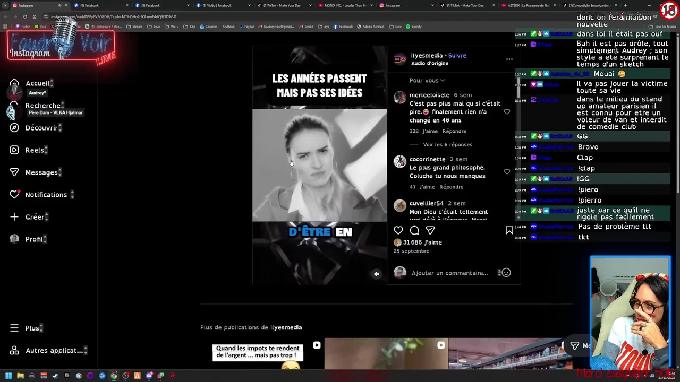Open cuveillier54 username link
Screen dimensions: 680x382
(x=427, y=204)
